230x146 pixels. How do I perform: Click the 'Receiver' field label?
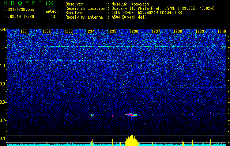(x=74, y=13)
